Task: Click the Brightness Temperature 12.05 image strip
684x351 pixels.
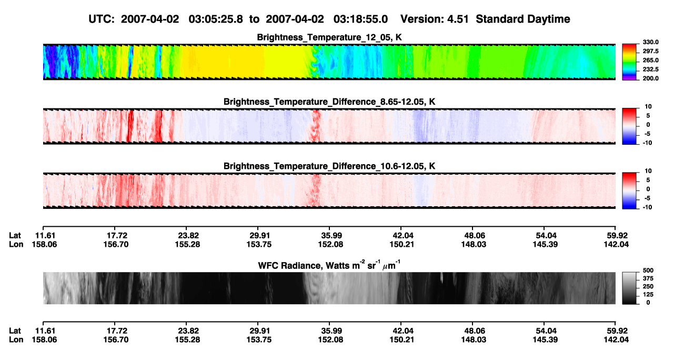Action: pyautogui.click(x=329, y=62)
